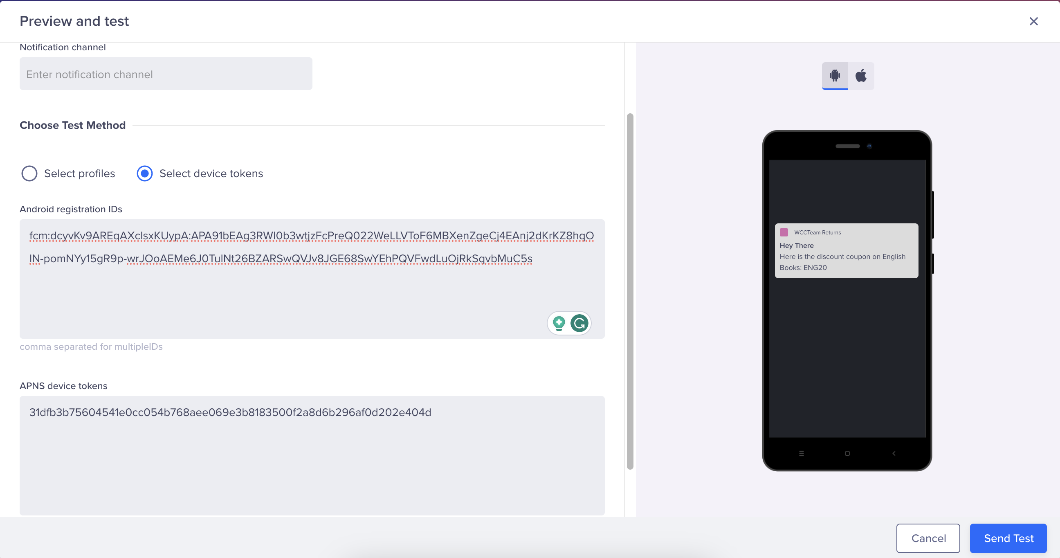Click the form's vertical scrollbar

coord(630,291)
